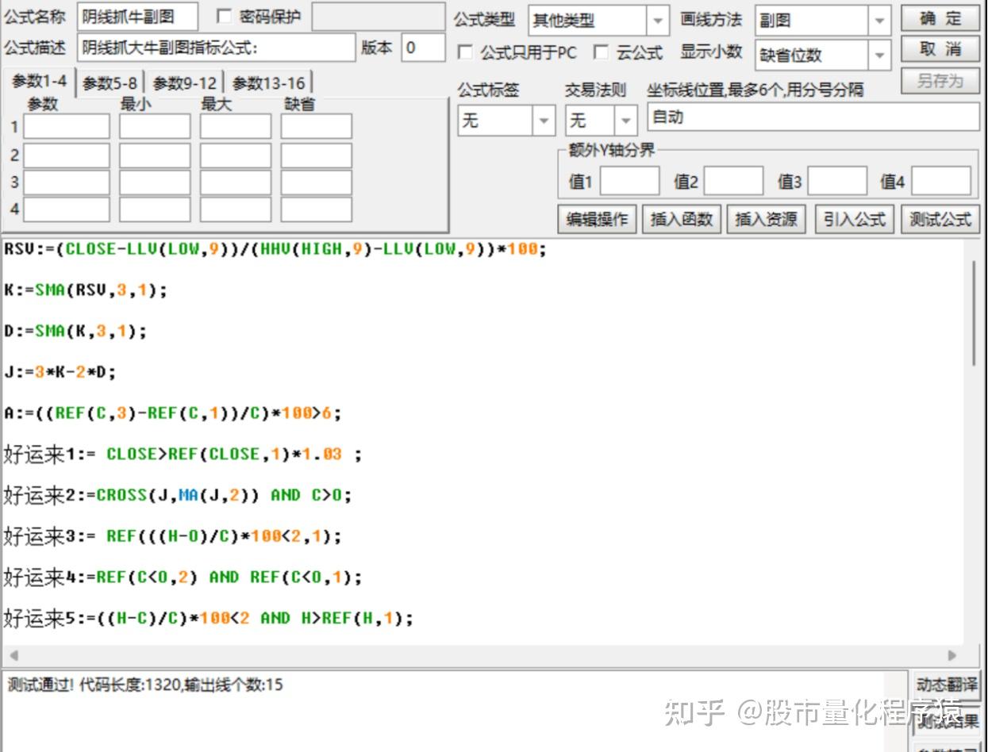Click the 引入公式 button
This screenshot has height=752, width=988.
(x=855, y=220)
